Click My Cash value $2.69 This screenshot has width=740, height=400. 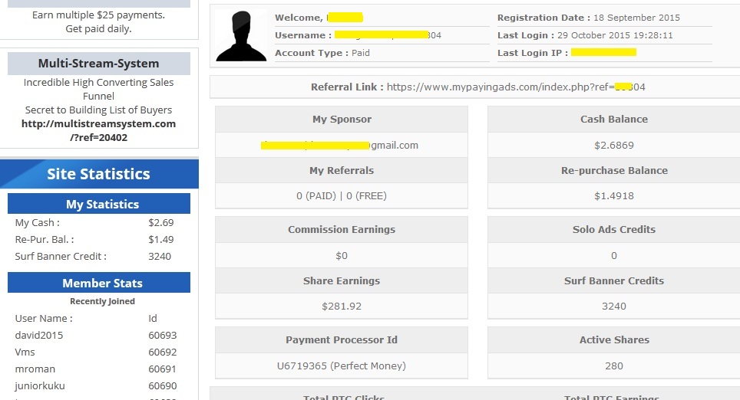pos(161,222)
